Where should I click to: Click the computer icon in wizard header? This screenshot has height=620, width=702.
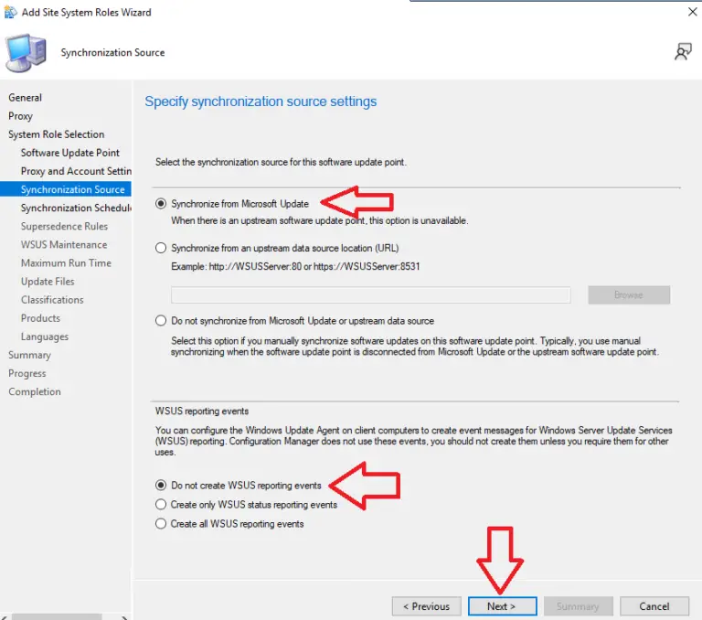26,53
